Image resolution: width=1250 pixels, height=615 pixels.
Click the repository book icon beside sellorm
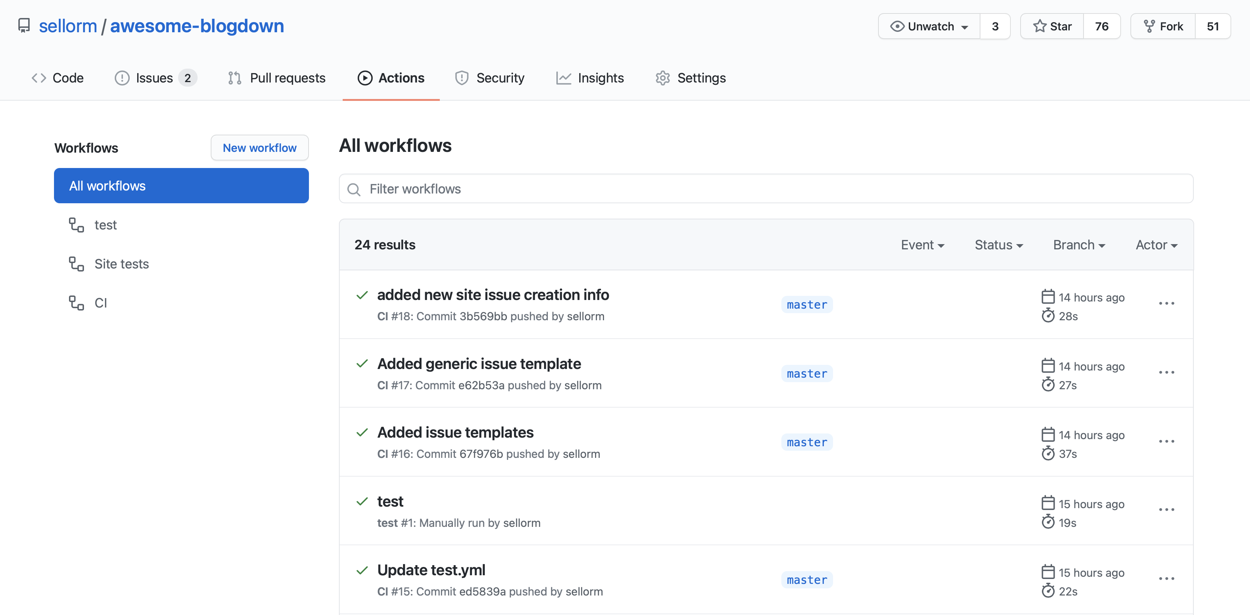[24, 26]
